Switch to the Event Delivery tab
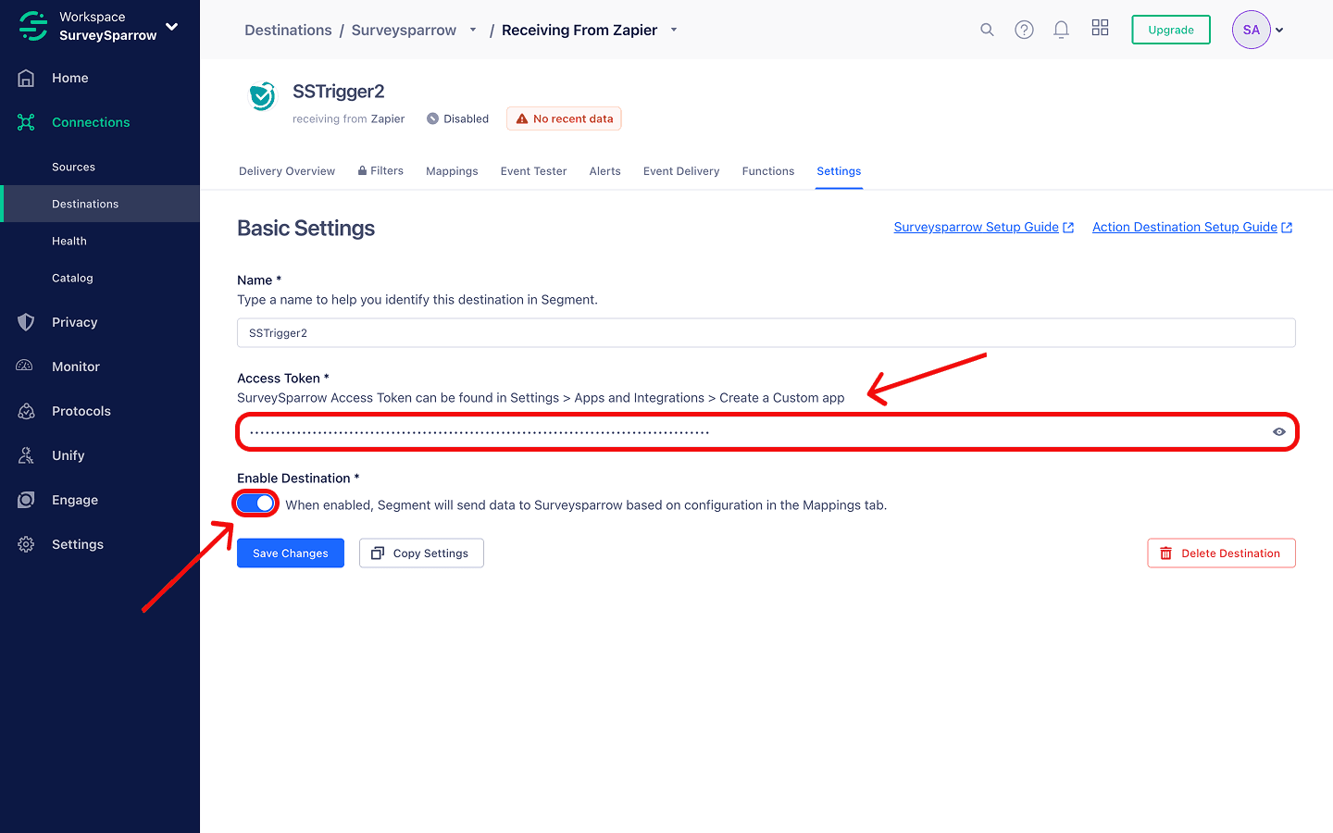The width and height of the screenshot is (1333, 833). click(681, 171)
